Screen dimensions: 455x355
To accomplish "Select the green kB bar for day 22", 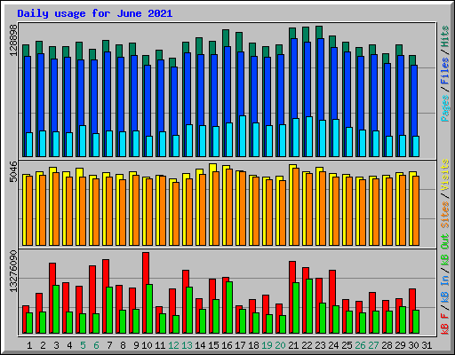I will [309, 306].
